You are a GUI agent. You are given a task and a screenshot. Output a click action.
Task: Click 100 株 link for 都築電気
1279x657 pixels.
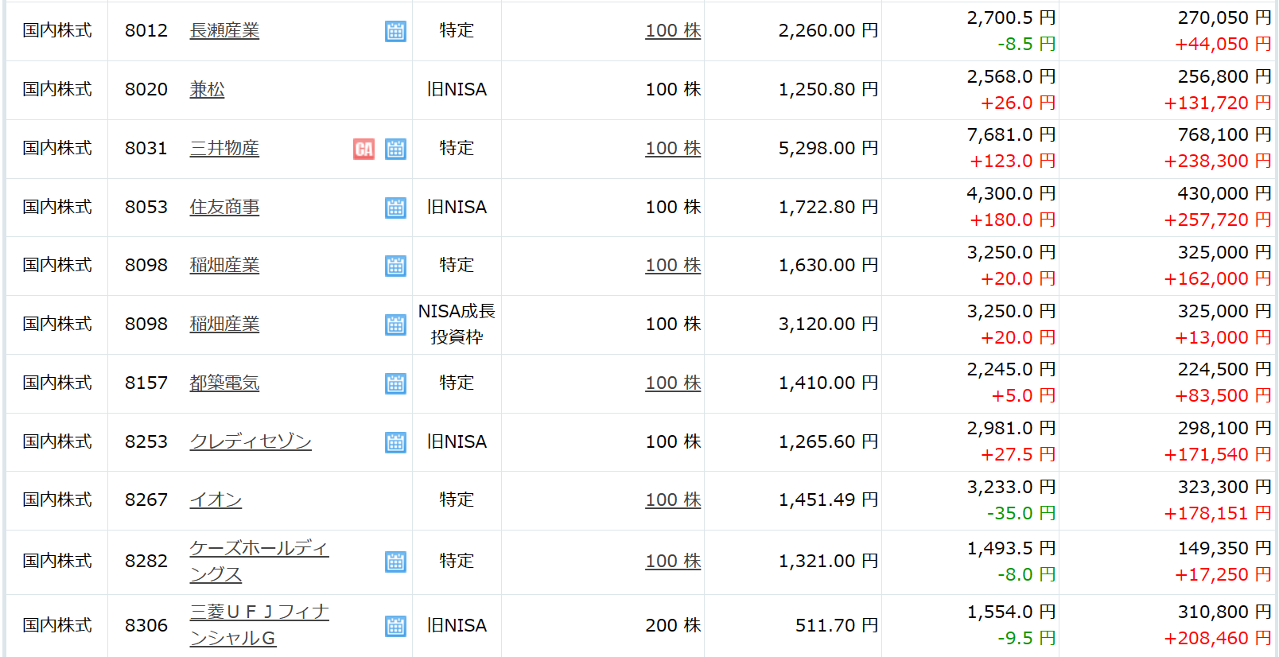[673, 383]
